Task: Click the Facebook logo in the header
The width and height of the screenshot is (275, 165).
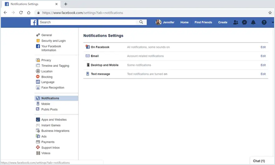Action: pos(34,22)
